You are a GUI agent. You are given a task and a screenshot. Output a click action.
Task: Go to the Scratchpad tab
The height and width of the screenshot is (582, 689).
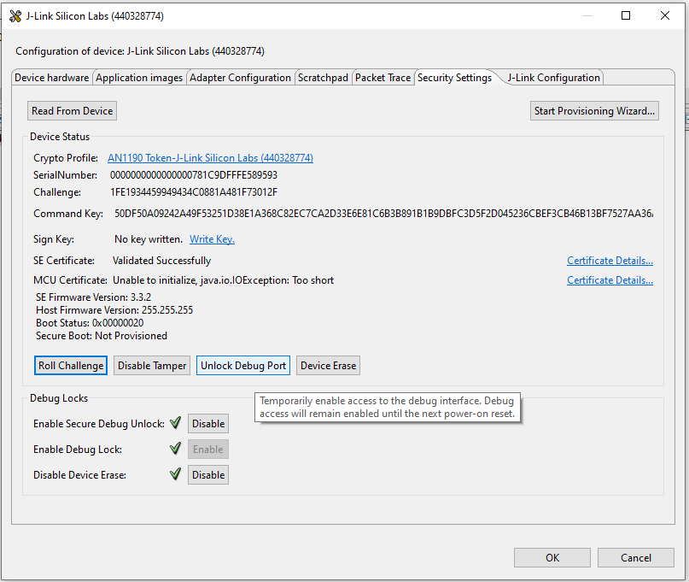[x=323, y=78]
